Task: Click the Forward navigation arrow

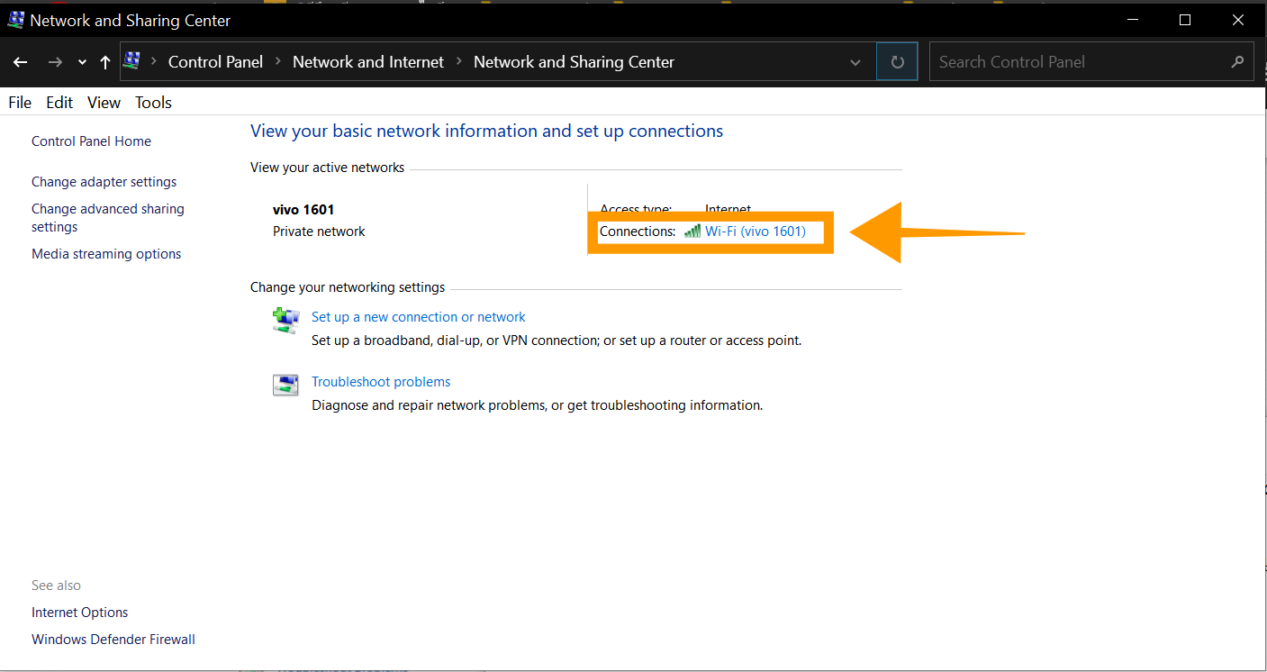Action: [55, 62]
